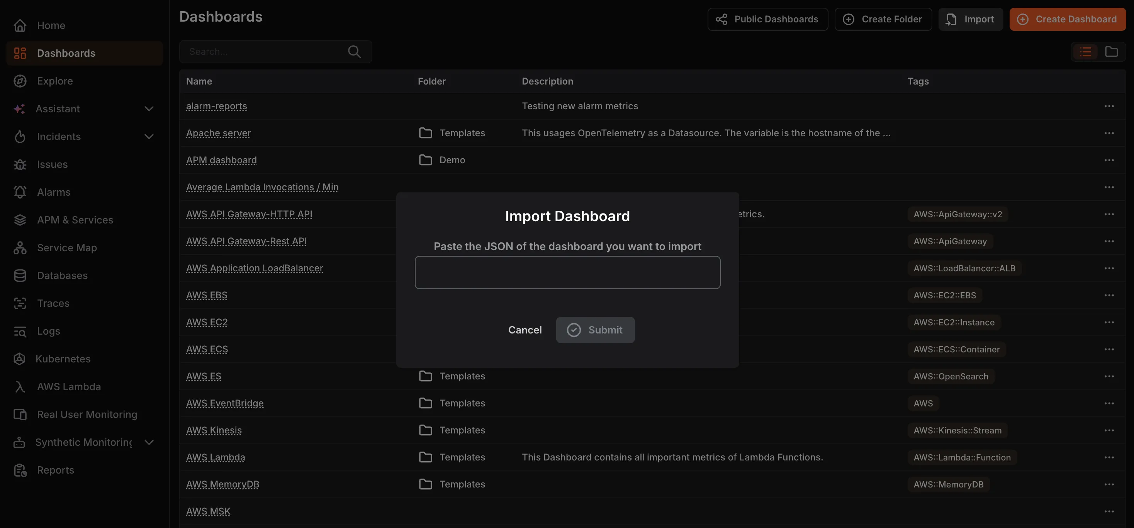Image resolution: width=1134 pixels, height=528 pixels.
Task: Open AWS API Gateway-HTTP API dashboard
Action: click(249, 214)
